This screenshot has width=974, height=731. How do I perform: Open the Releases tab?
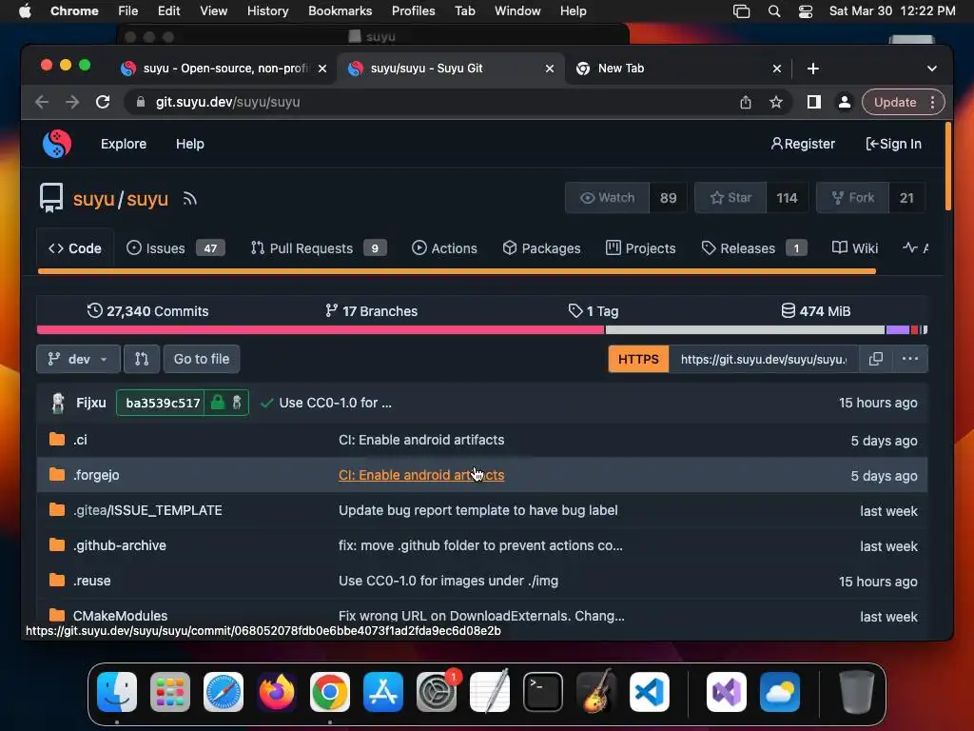click(754, 248)
